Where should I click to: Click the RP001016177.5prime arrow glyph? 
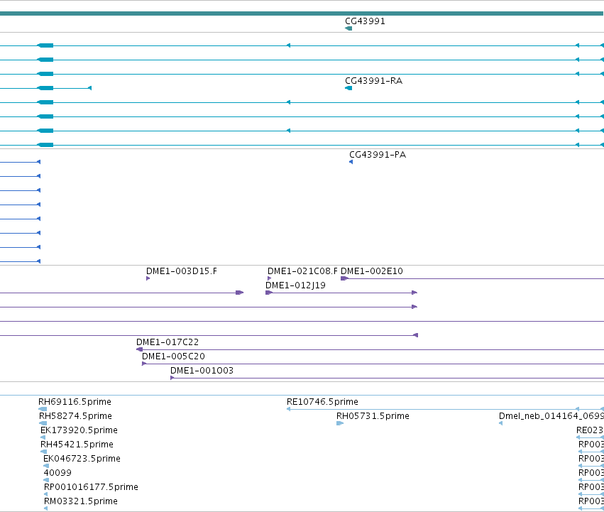[x=46, y=494]
